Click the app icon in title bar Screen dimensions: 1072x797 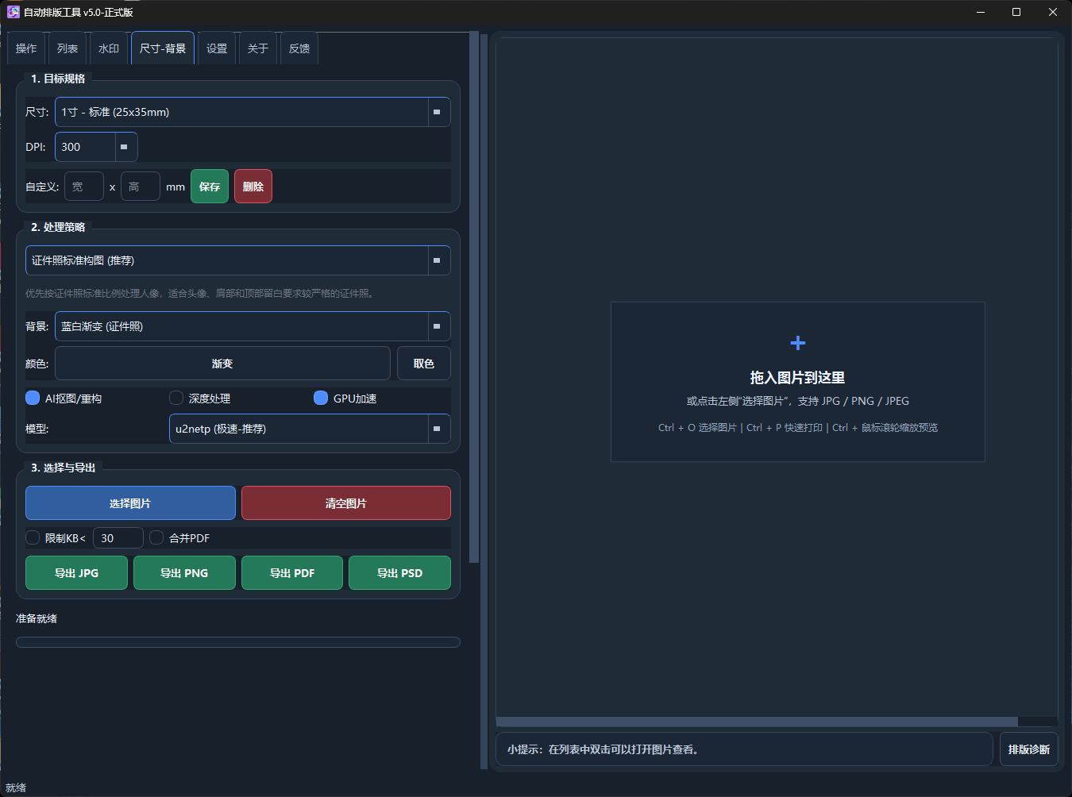[13, 12]
